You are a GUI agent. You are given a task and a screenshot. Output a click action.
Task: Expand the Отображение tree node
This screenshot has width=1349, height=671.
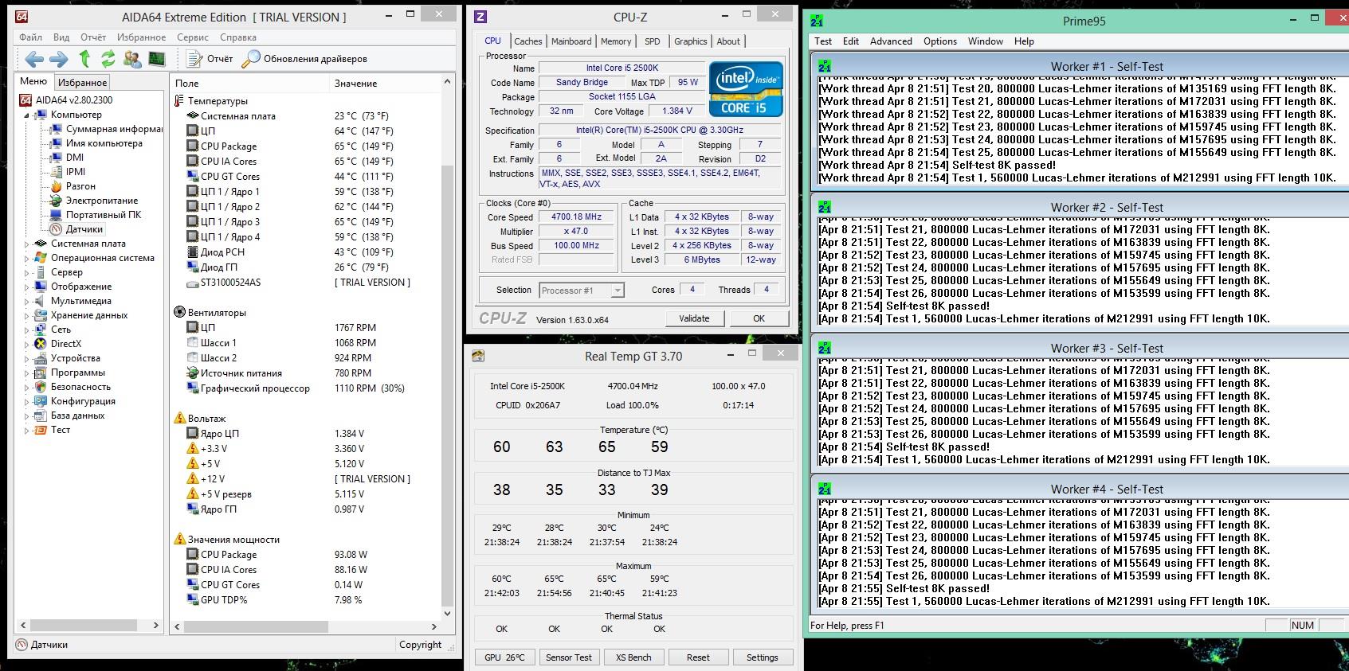[26, 287]
